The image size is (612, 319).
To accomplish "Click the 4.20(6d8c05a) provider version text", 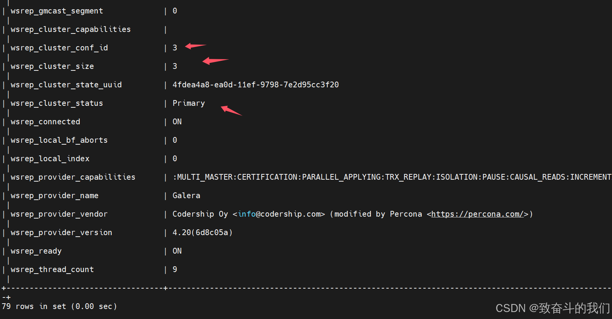I will tap(203, 232).
